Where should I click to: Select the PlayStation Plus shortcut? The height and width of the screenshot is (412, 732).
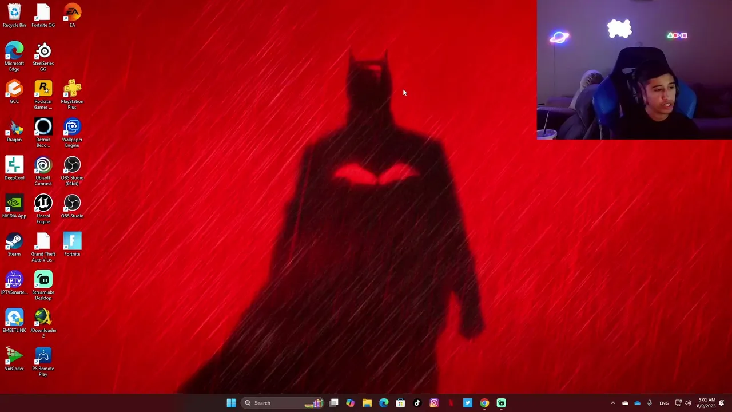pyautogui.click(x=72, y=94)
